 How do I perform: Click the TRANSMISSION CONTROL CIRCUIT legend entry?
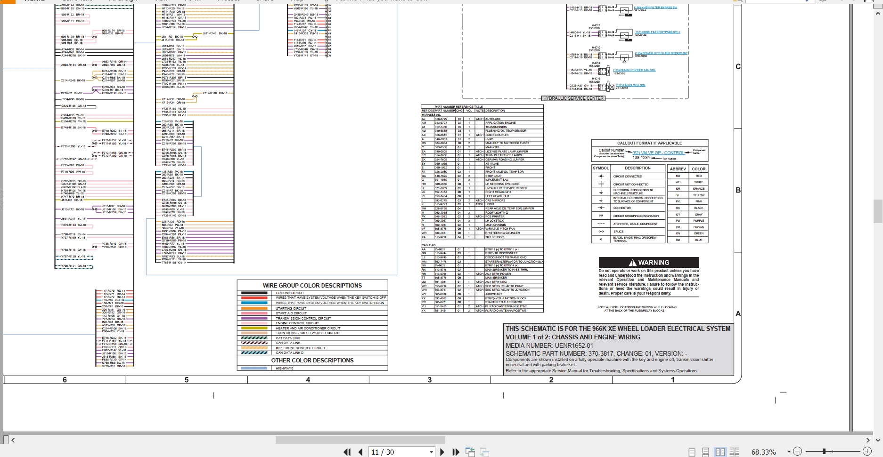tap(303, 318)
